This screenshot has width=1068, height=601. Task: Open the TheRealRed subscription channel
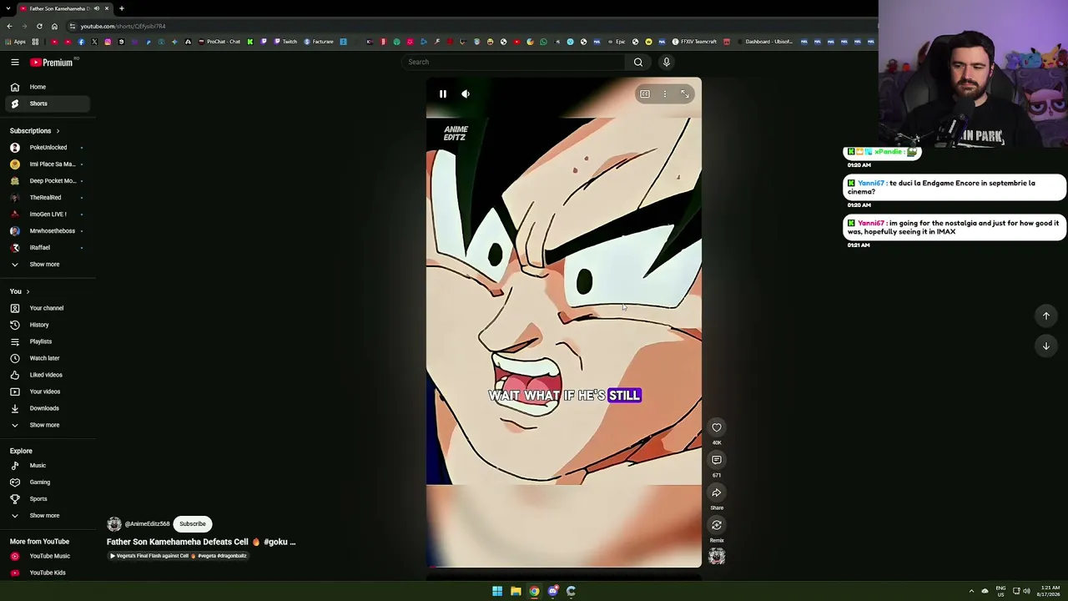47,198
